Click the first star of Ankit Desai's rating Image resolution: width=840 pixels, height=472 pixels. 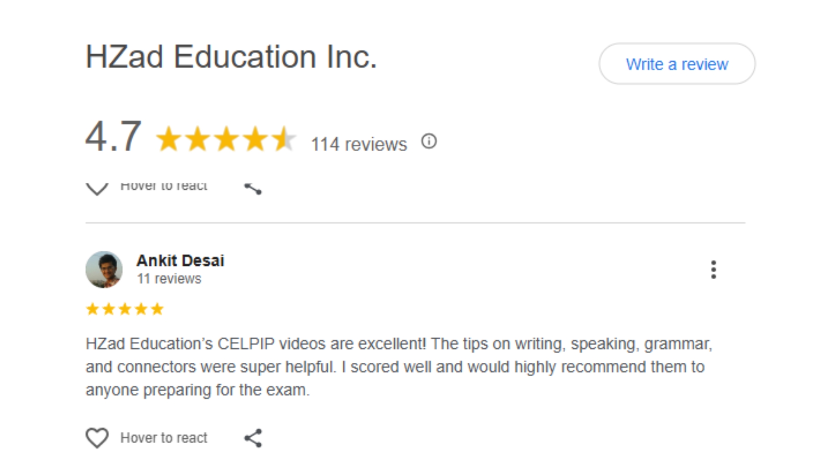[92, 309]
